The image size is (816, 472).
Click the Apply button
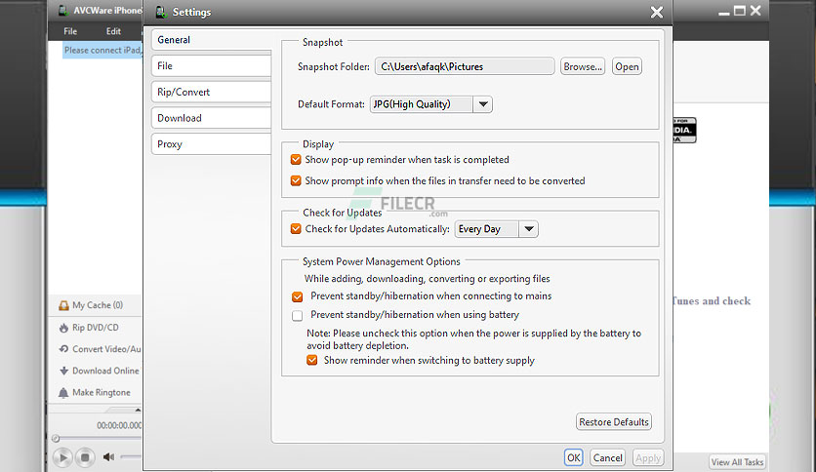pos(648,458)
